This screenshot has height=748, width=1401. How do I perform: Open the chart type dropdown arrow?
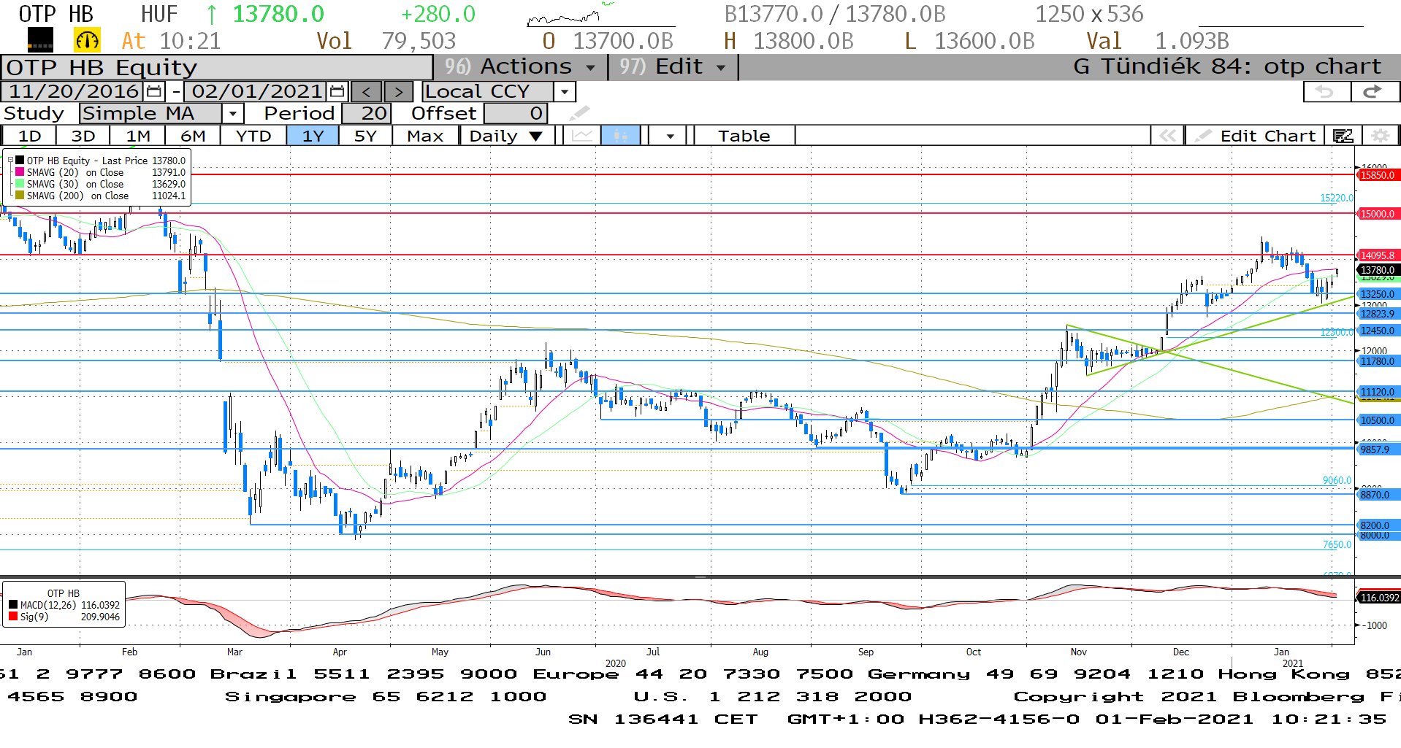[670, 136]
